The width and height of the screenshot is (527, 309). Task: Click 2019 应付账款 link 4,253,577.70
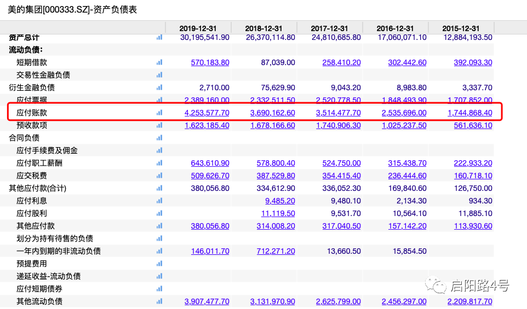[x=207, y=113]
